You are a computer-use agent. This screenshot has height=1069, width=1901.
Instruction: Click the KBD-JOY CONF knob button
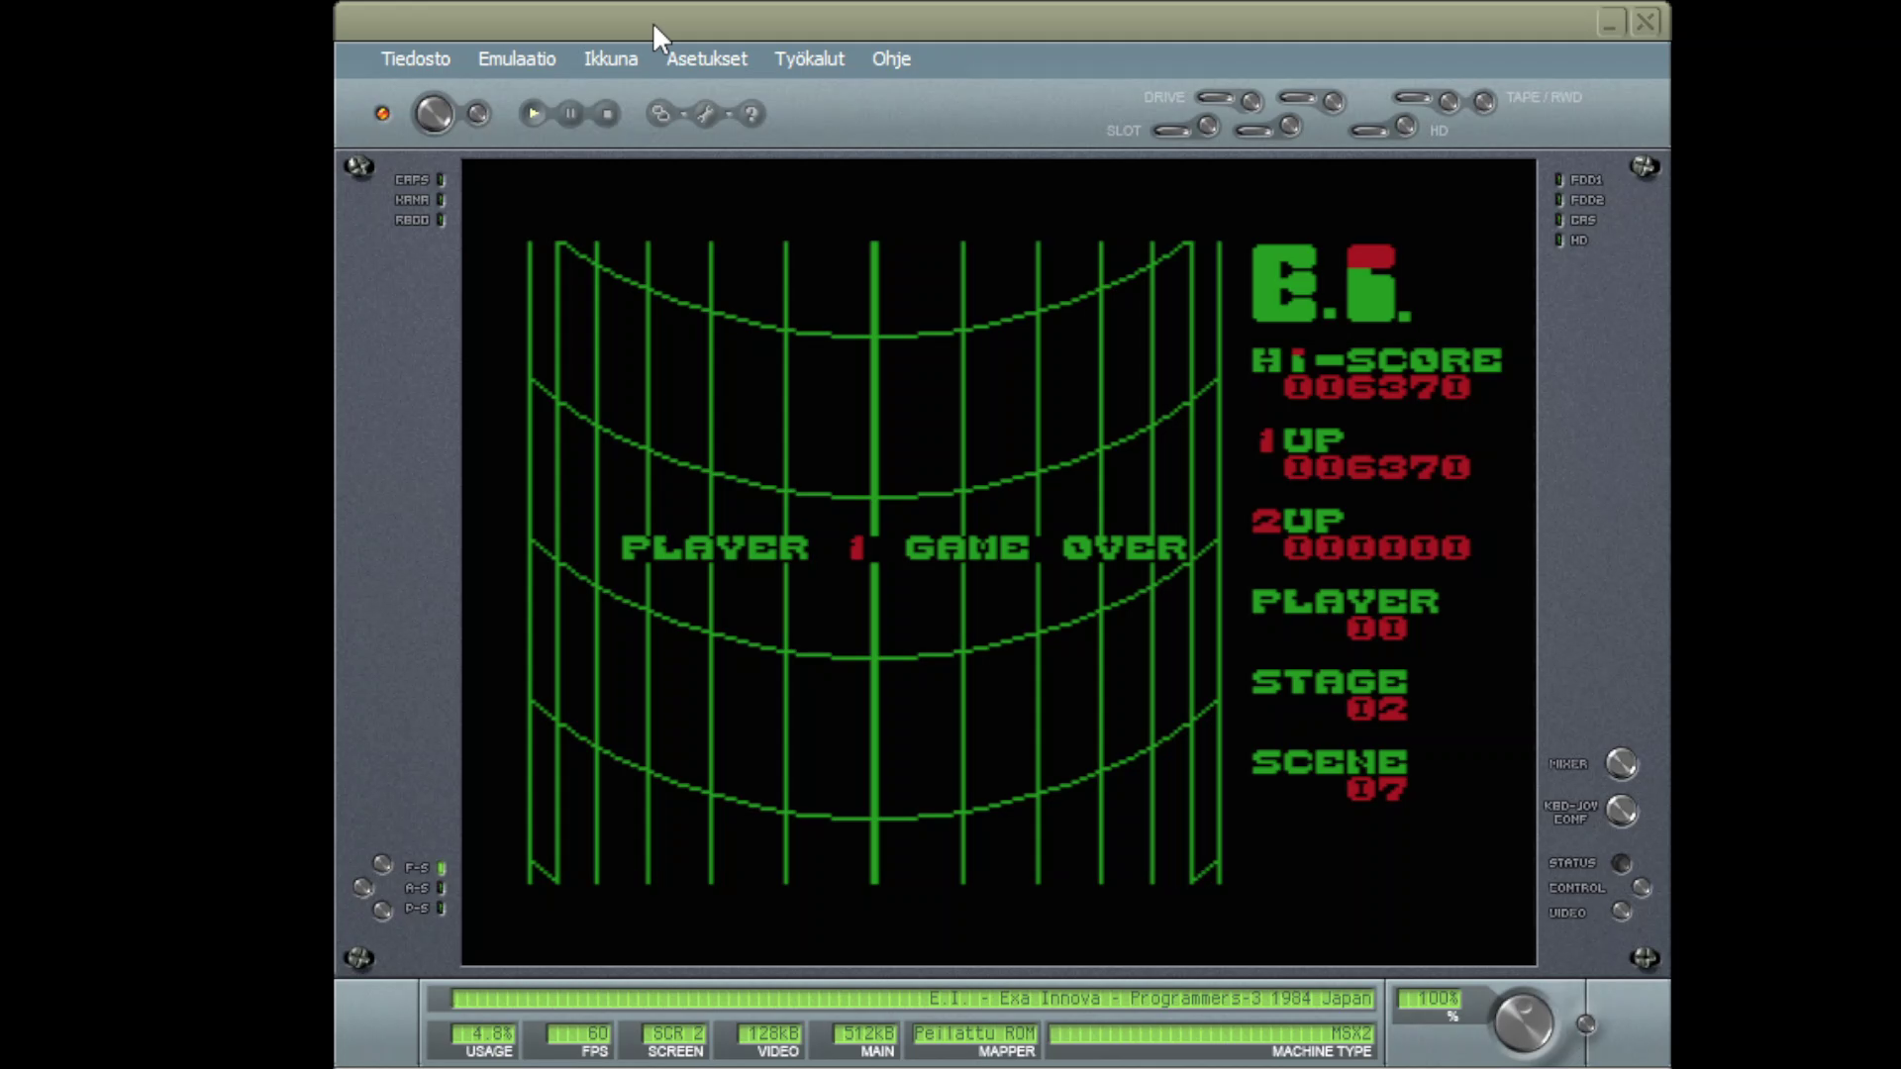pyautogui.click(x=1621, y=812)
